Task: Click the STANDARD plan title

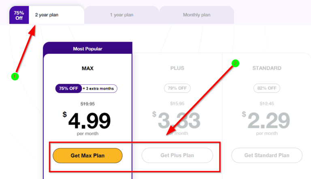Action: click(266, 68)
